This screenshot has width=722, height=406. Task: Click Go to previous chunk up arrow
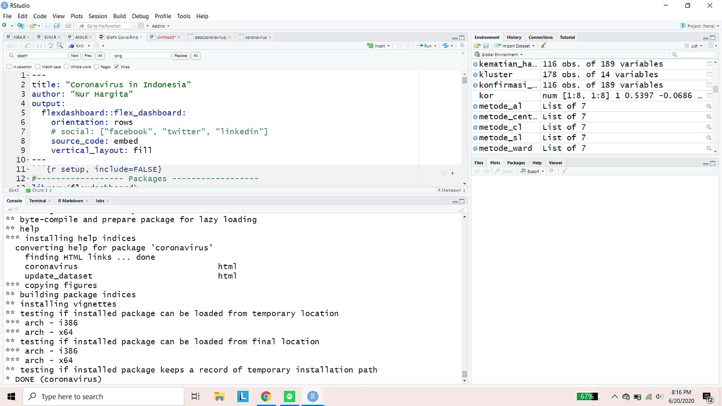click(x=399, y=46)
